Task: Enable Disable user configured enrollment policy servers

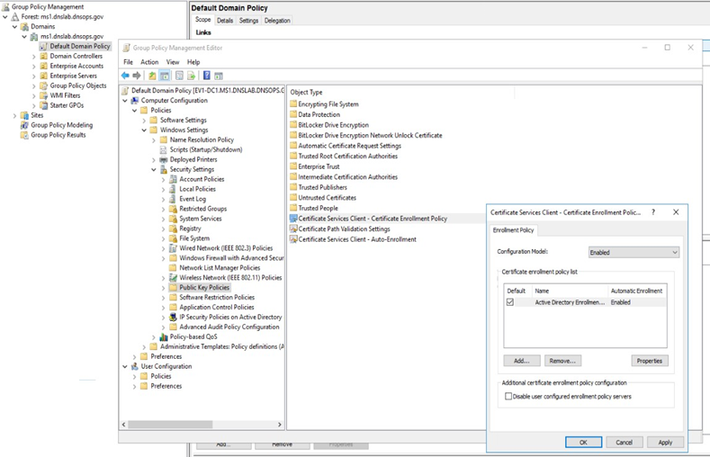Action: (509, 396)
